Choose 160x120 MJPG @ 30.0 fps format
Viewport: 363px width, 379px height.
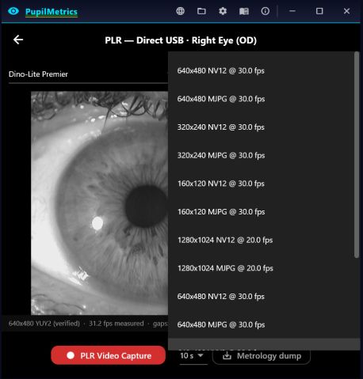pos(264,212)
